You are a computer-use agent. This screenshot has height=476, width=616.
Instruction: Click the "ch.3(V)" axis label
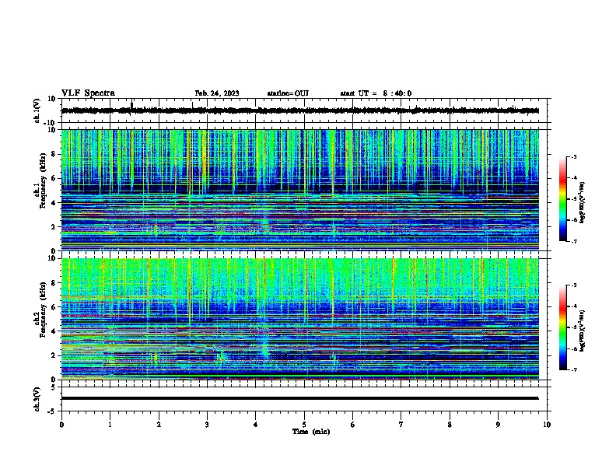(x=37, y=399)
